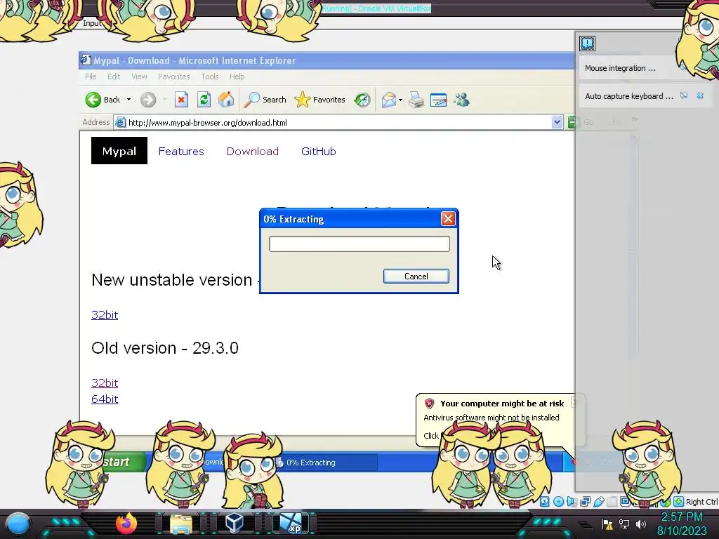This screenshot has height=539, width=719.
Task: Click the Mouse integration notification
Action: [x=628, y=68]
